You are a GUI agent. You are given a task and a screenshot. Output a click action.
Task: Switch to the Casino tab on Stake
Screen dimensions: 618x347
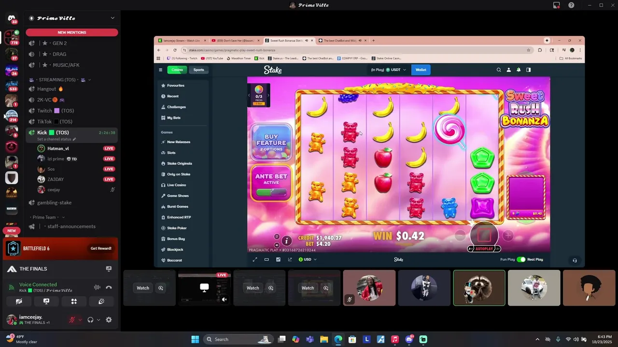coord(177,70)
